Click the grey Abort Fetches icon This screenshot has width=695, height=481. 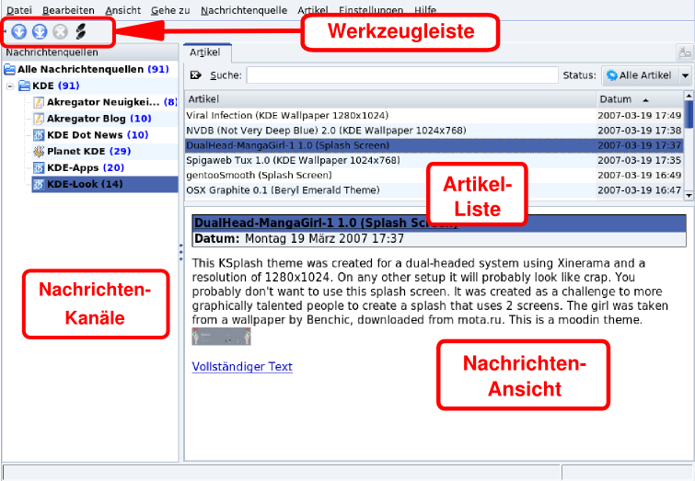tap(60, 32)
